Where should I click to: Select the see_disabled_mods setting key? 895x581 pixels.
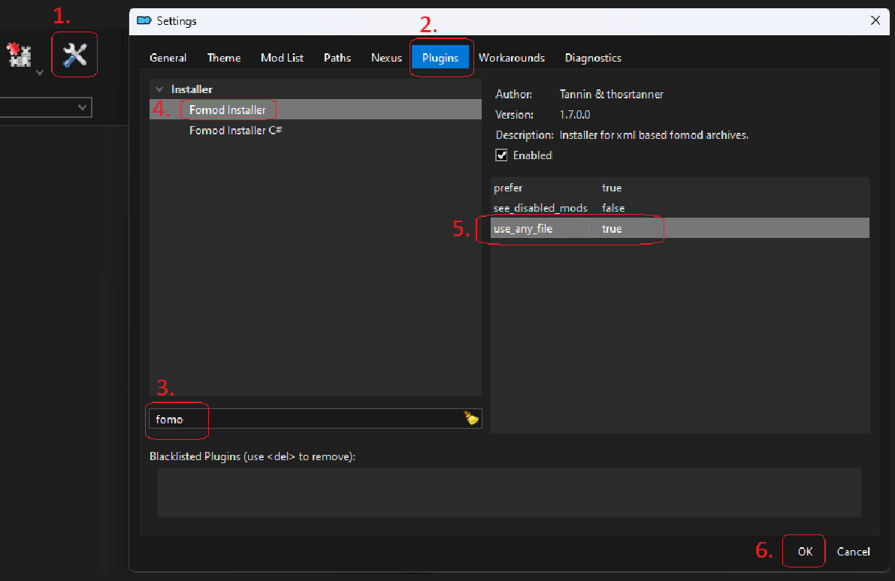pyautogui.click(x=540, y=208)
